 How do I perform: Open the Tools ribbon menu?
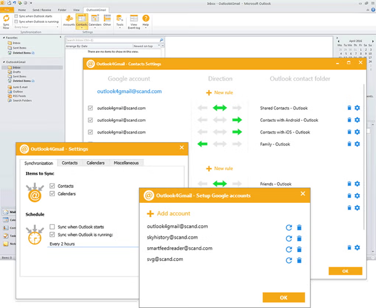[x=120, y=21]
